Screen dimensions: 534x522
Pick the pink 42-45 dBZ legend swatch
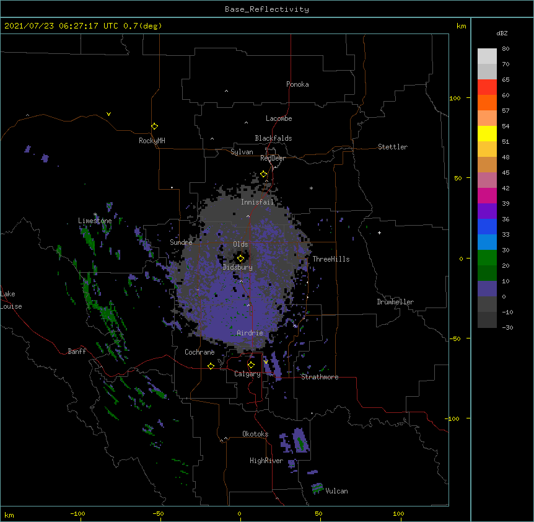tap(487, 180)
